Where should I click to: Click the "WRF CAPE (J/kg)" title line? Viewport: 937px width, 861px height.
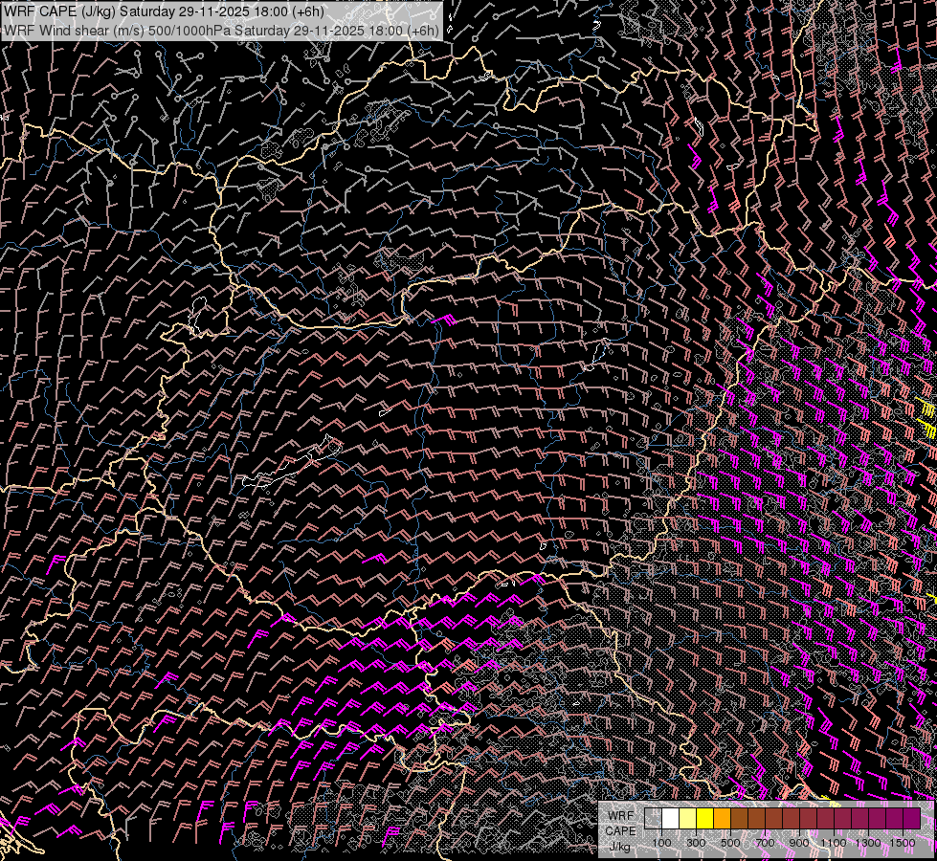tap(164, 11)
